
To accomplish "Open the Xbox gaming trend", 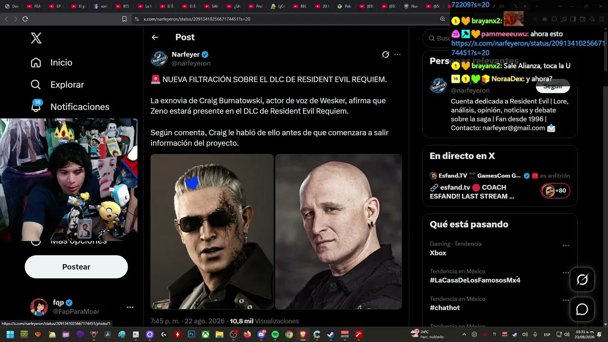I will (x=438, y=253).
